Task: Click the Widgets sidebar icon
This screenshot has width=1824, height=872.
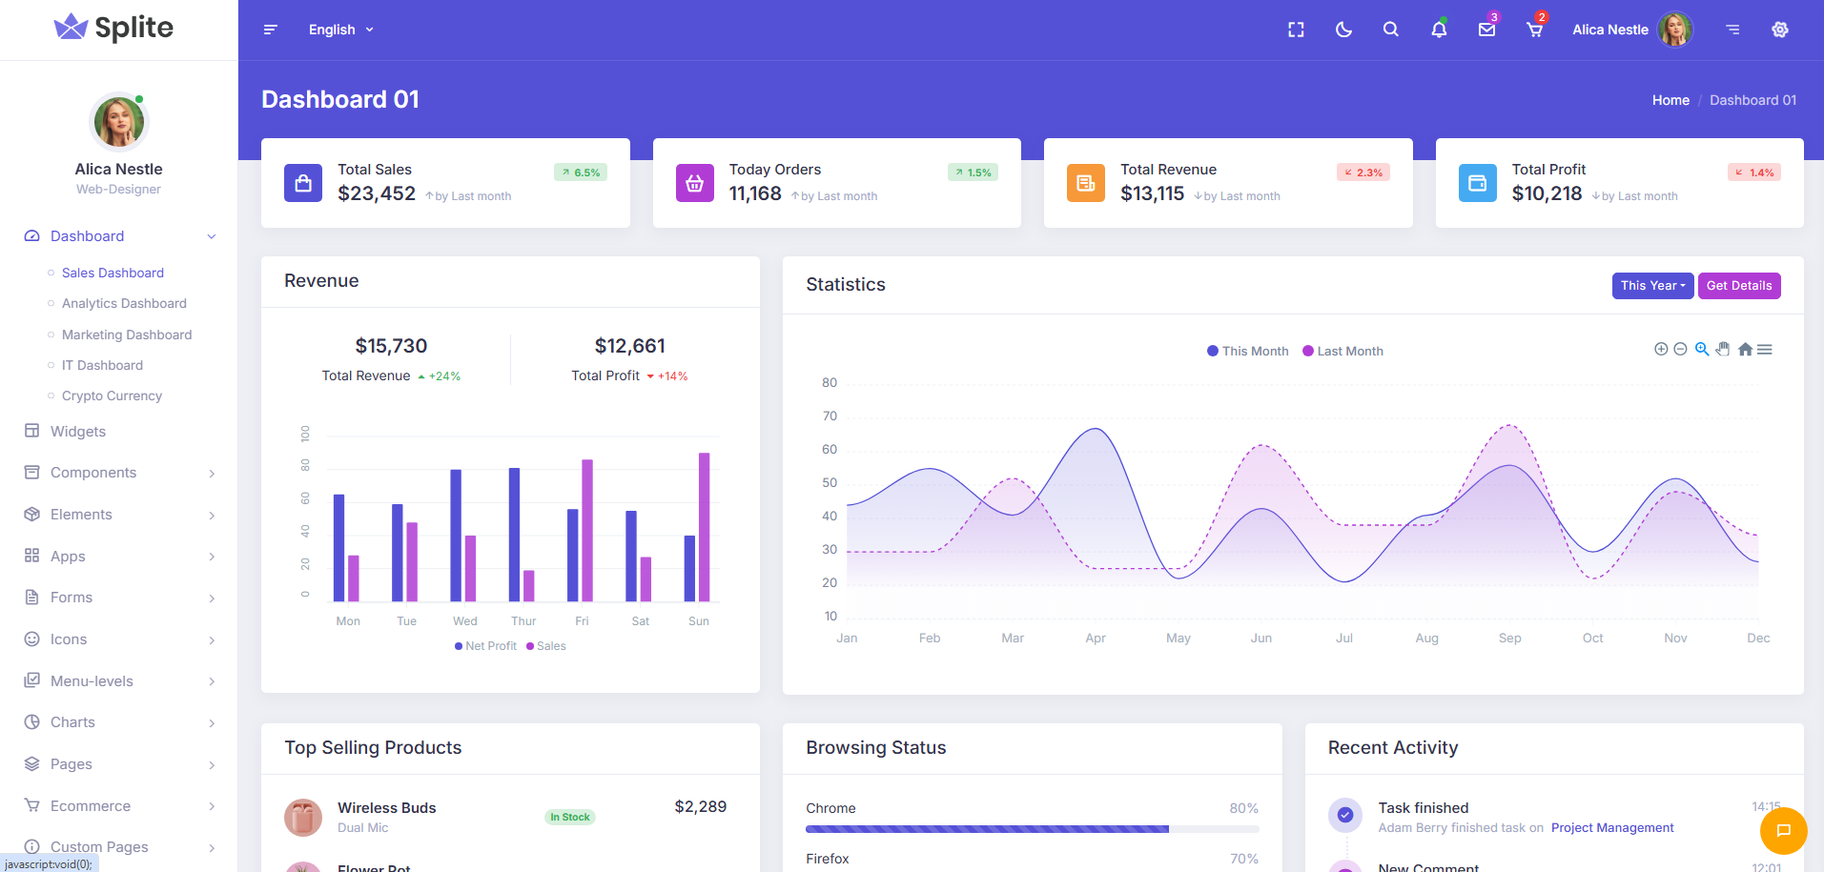Action: [32, 431]
